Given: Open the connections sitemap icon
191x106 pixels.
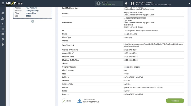Looking at the screenshot, I should click(x=3, y=19).
